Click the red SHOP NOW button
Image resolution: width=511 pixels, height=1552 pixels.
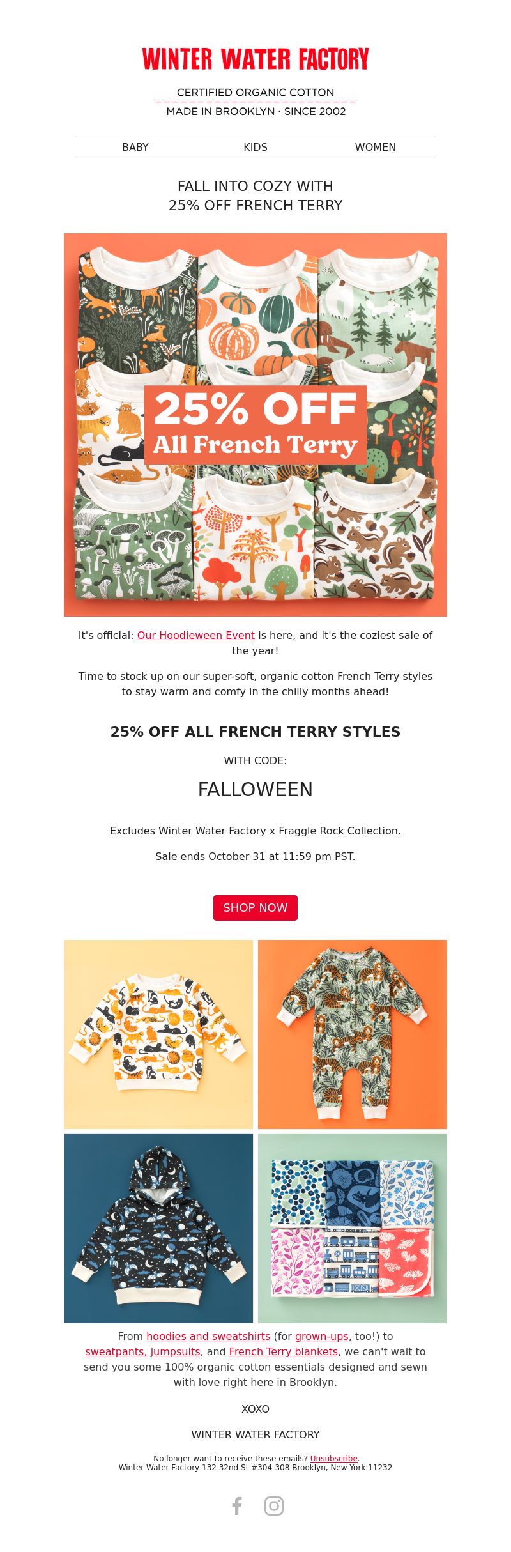[x=256, y=908]
